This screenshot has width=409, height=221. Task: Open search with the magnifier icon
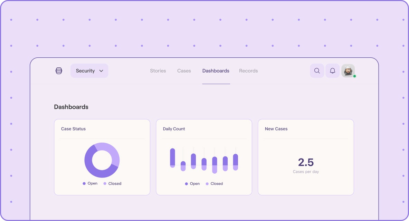click(317, 71)
